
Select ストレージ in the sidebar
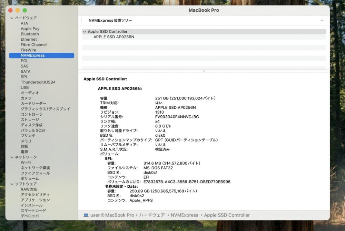(x=30, y=120)
